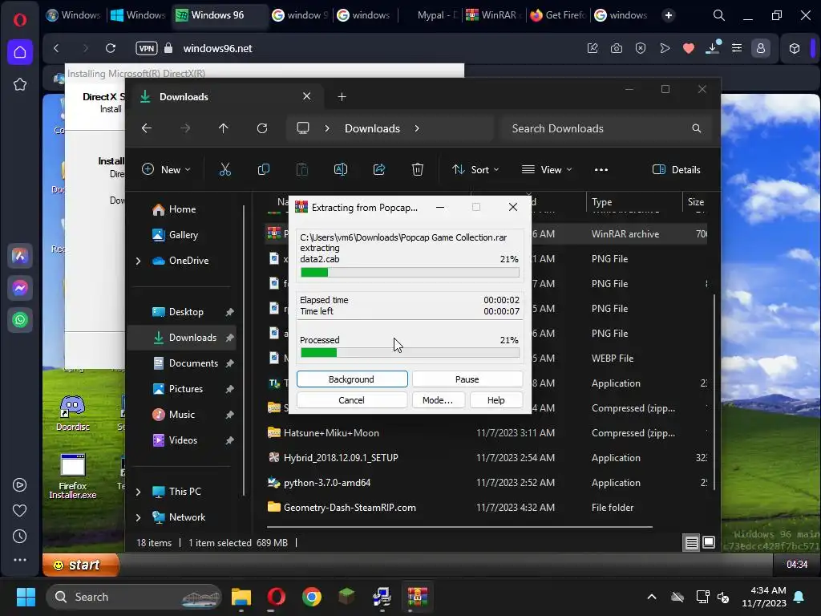Open the Doordisc desktop shortcut
The width and height of the screenshot is (821, 616).
[x=72, y=413]
